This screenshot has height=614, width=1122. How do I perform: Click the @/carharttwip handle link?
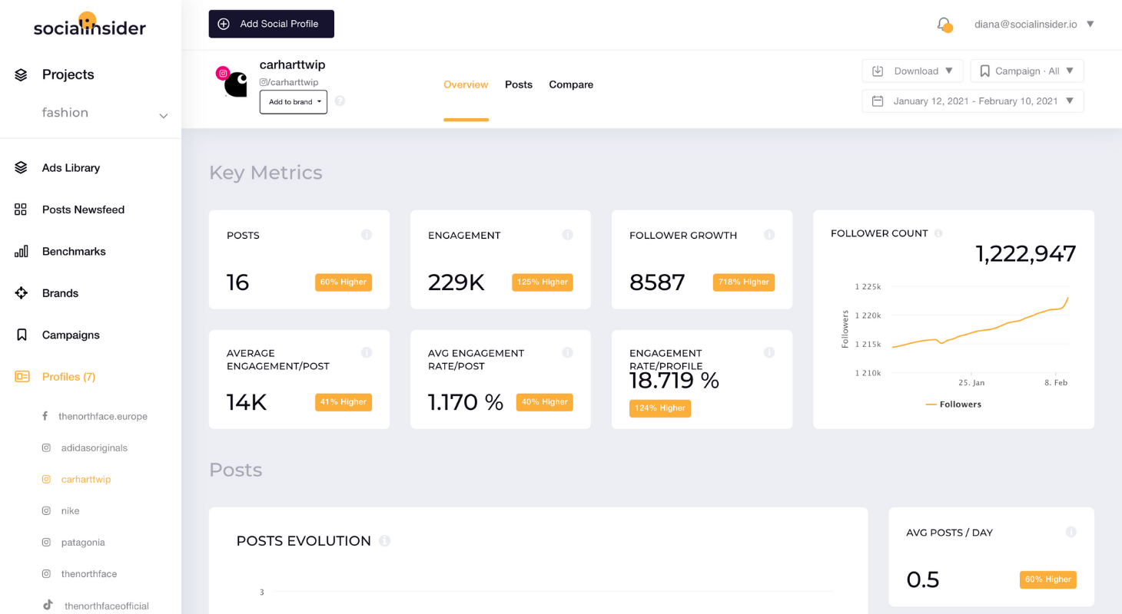[289, 82]
